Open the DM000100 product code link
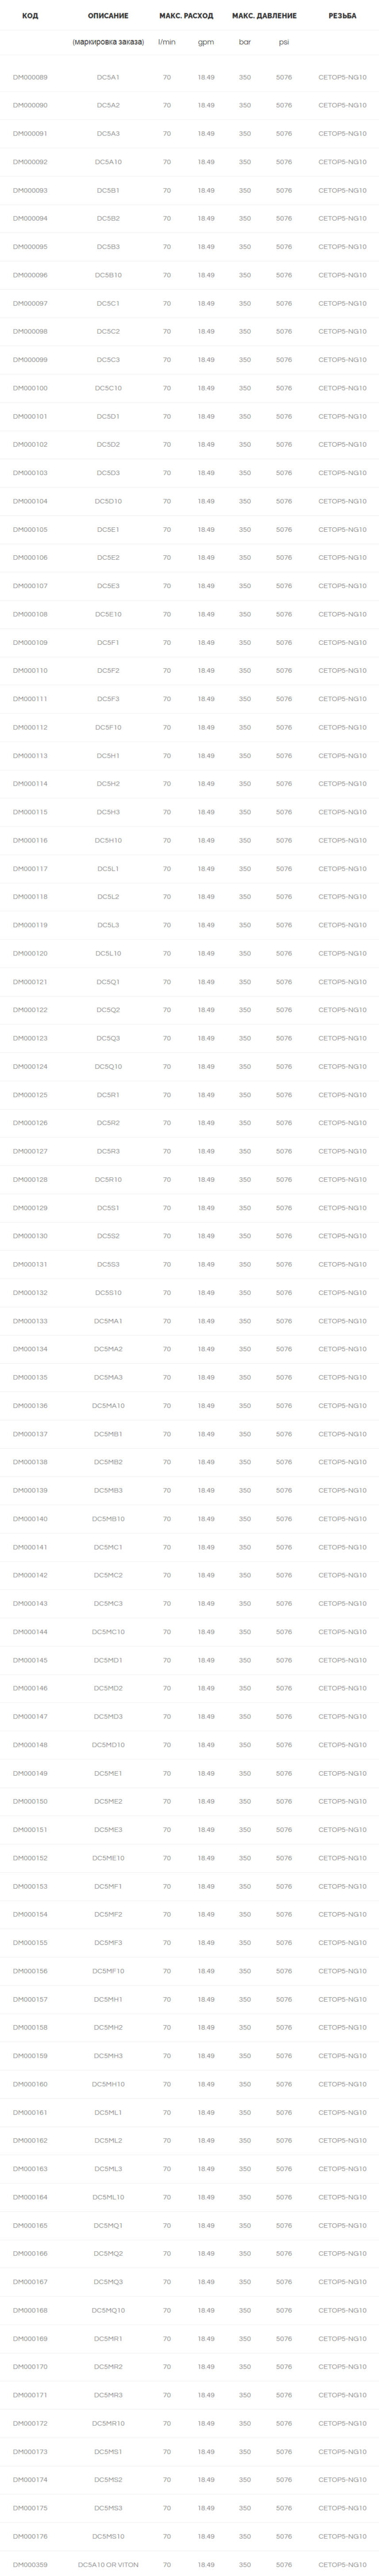 tap(30, 388)
